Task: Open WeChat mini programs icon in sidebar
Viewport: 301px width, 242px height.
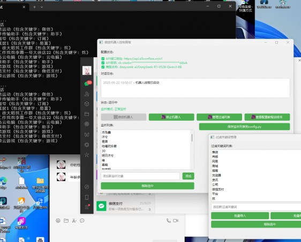Action: (x=87, y=145)
